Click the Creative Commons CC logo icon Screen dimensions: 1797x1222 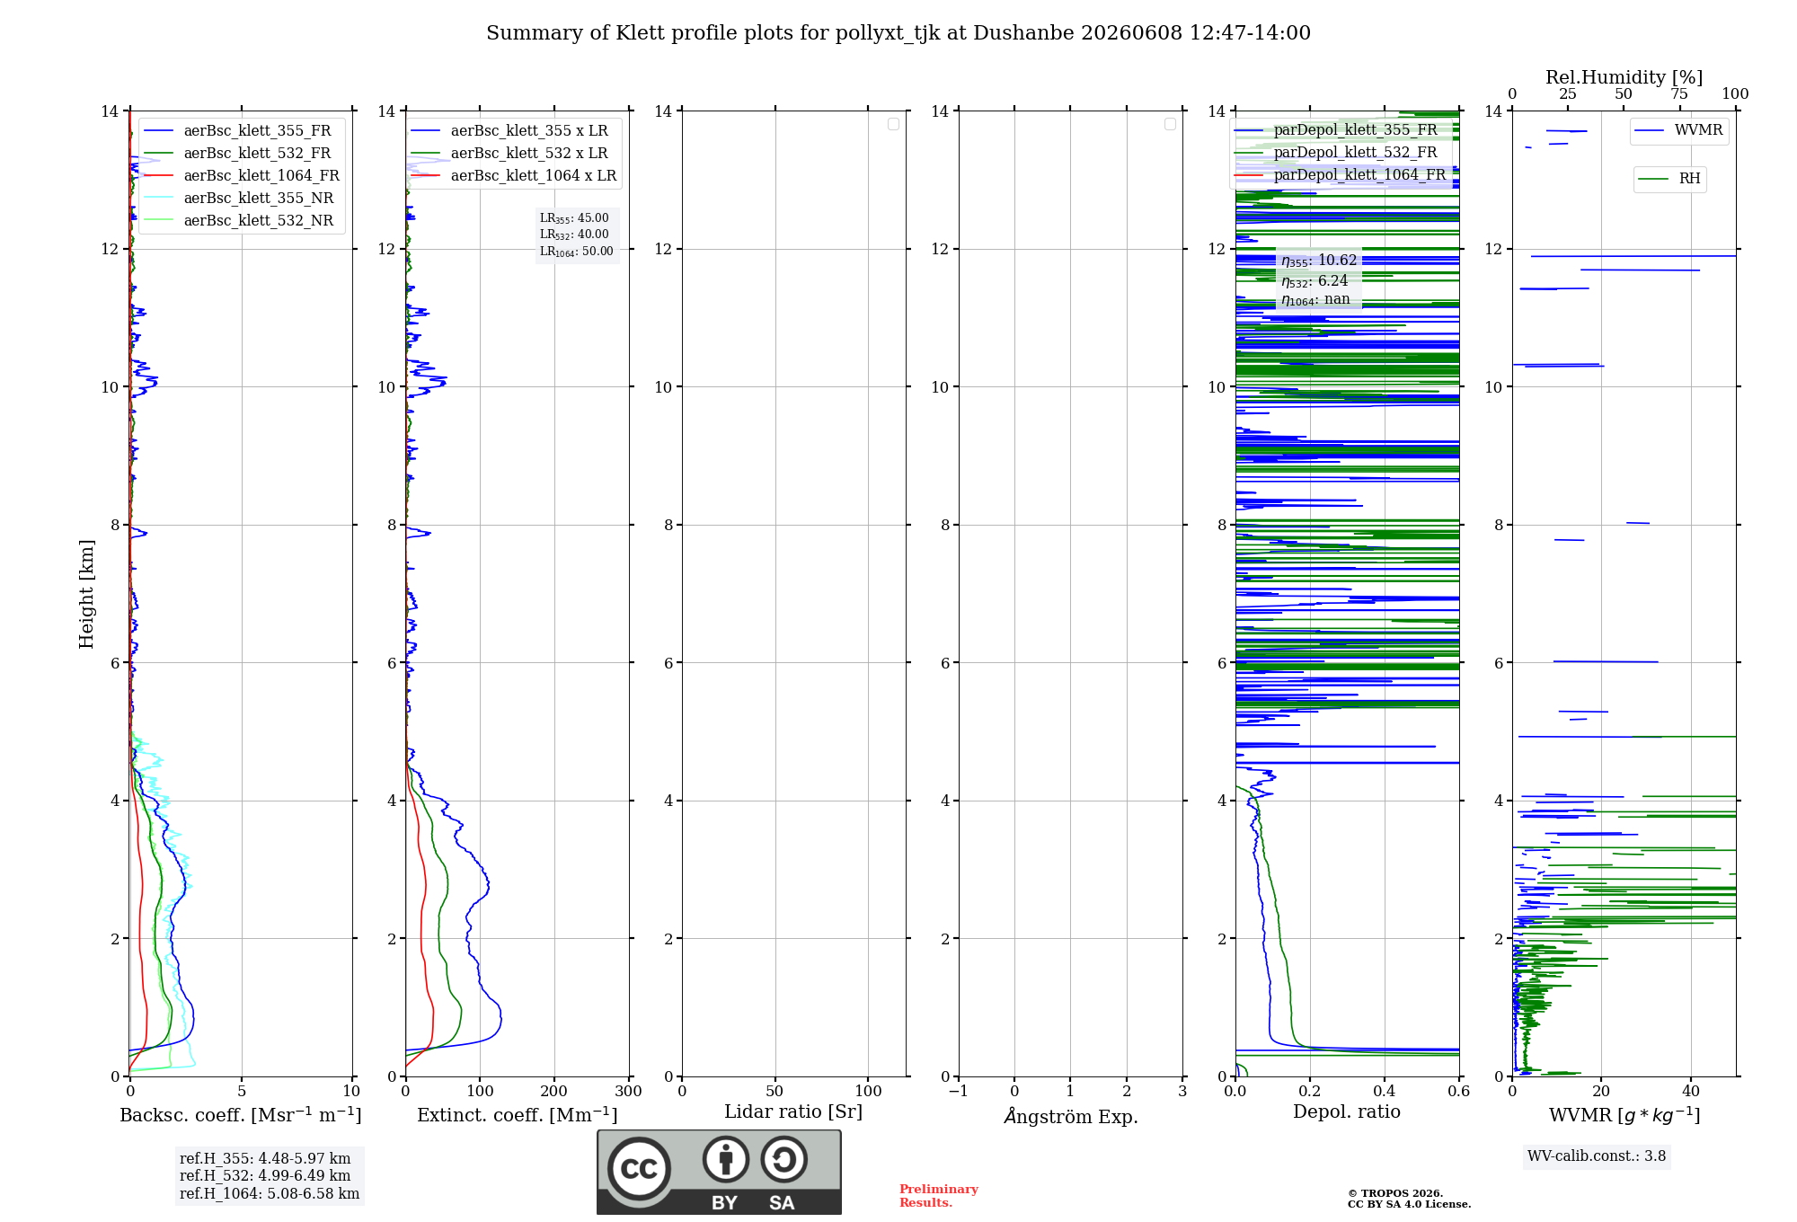point(639,1168)
